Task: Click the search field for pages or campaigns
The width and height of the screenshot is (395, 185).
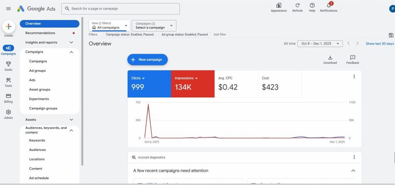Action: pos(120,8)
